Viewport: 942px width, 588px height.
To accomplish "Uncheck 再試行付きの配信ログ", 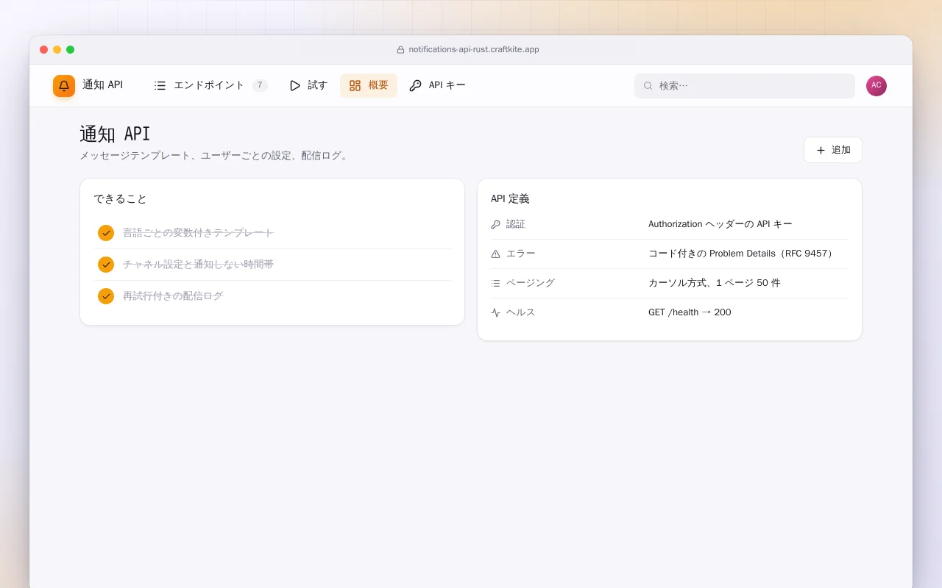I will [106, 296].
